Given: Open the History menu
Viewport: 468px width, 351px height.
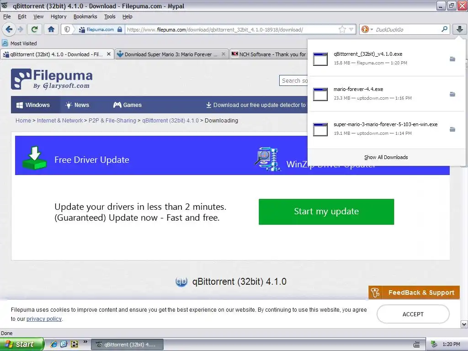Looking at the screenshot, I should coord(58,16).
